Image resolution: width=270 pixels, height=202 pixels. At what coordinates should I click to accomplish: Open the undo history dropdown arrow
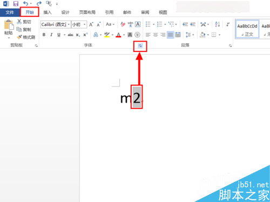pos(31,4)
